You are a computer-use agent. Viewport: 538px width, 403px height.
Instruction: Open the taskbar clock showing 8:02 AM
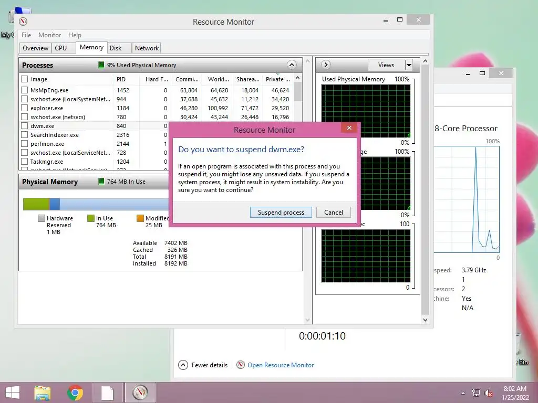[515, 393]
